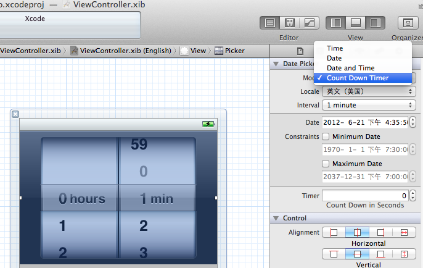Select right horizontal alignment
423x268 pixels.
coord(380,232)
